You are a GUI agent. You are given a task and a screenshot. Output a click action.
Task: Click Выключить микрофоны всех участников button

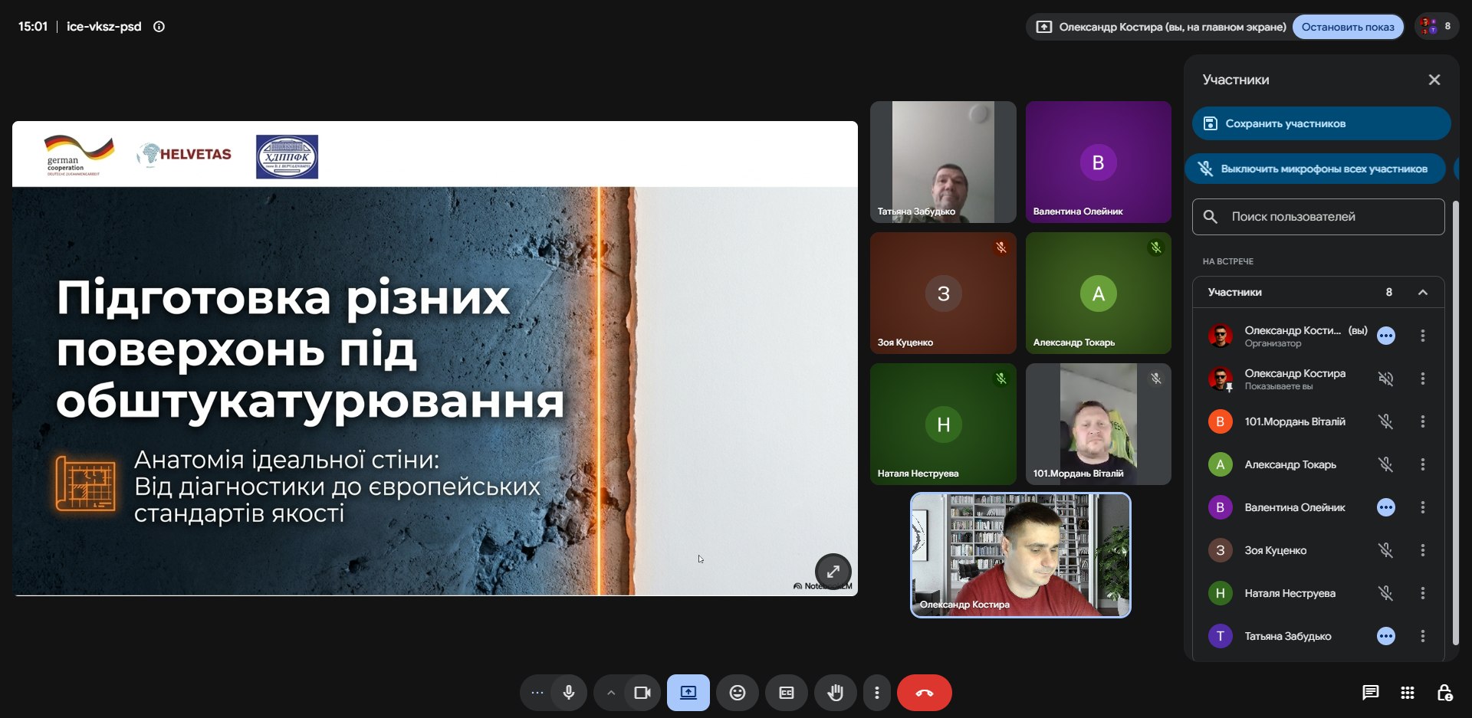(1316, 169)
